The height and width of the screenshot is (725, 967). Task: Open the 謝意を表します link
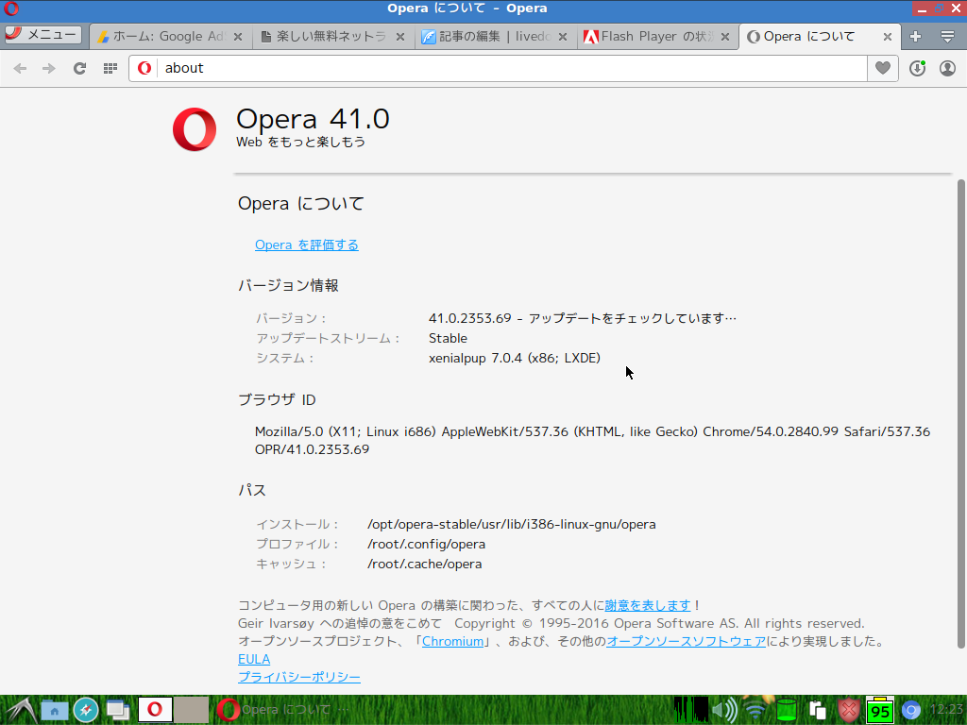coord(648,605)
